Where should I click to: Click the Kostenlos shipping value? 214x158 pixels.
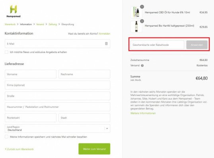[x=202, y=65]
